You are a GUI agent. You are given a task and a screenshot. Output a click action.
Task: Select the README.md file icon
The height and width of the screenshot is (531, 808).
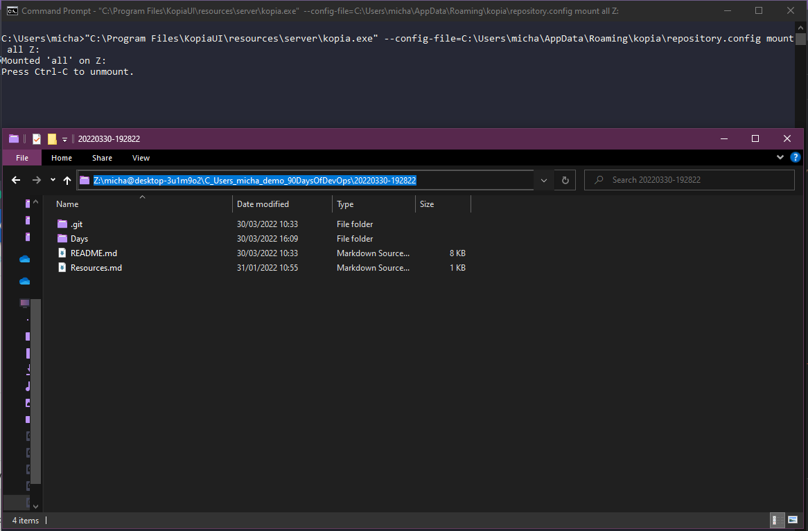pos(62,253)
